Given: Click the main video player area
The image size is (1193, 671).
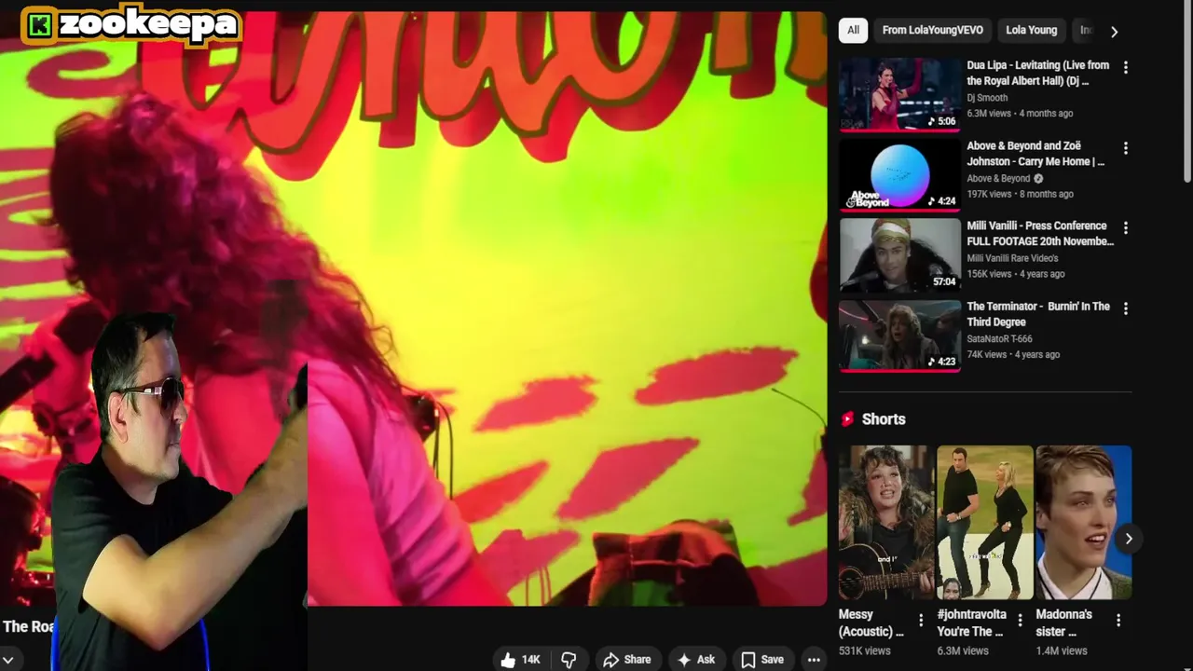Looking at the screenshot, I should (413, 308).
